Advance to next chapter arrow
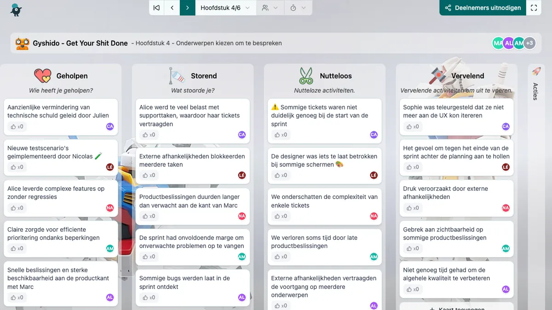 point(187,8)
